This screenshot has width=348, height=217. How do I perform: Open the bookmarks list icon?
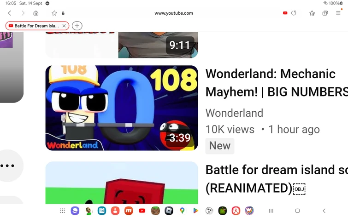312,13
